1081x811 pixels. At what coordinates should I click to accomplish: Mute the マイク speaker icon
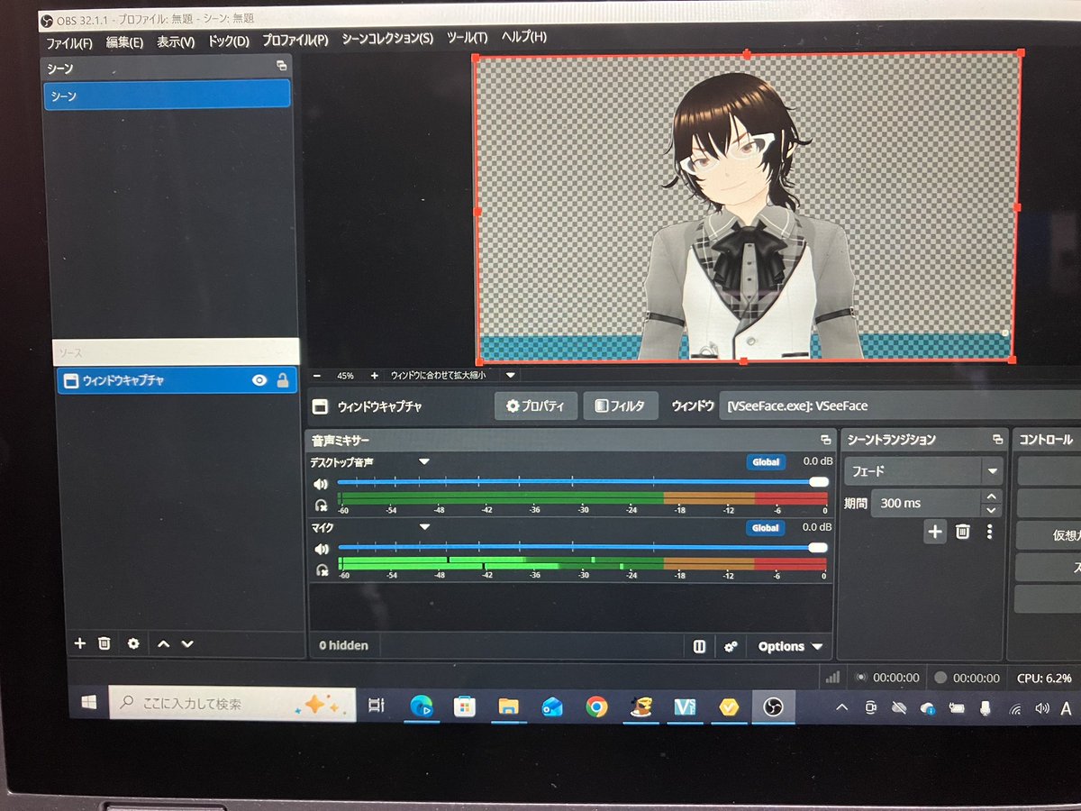point(322,548)
